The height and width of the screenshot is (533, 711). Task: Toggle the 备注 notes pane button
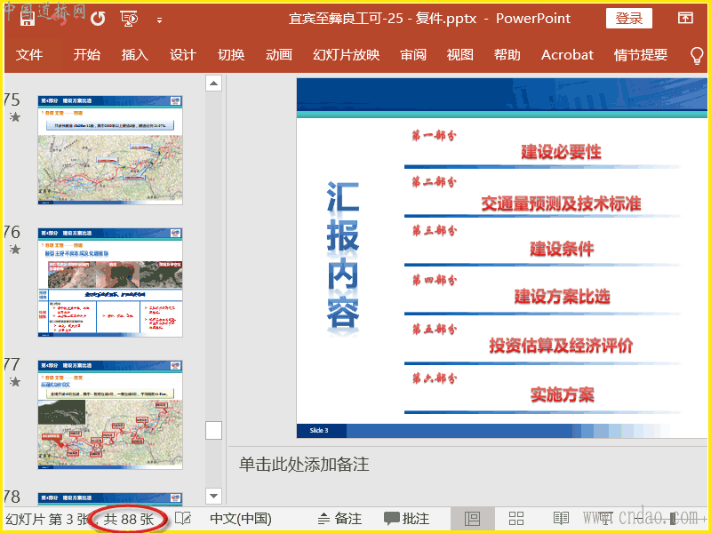coord(340,519)
